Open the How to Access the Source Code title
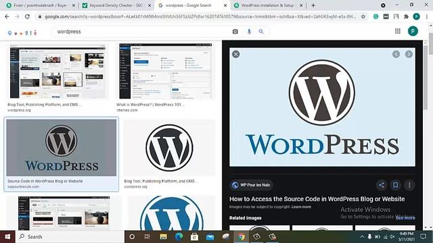433x243 pixels. [317, 199]
